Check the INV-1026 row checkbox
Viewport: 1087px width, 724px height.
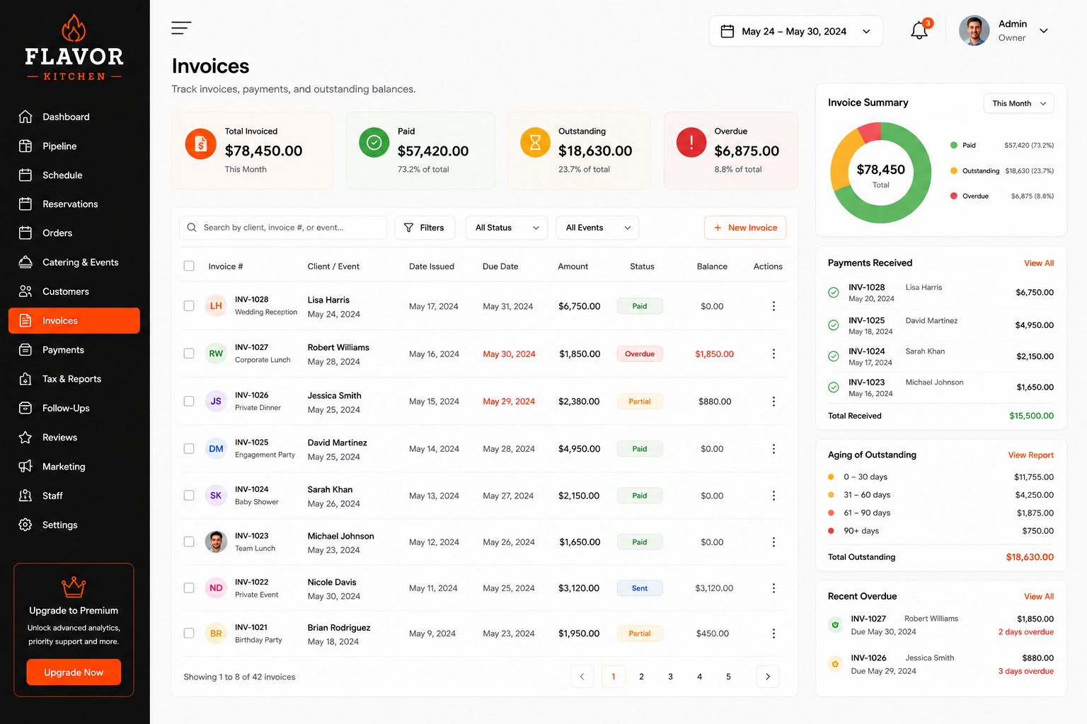click(x=189, y=402)
